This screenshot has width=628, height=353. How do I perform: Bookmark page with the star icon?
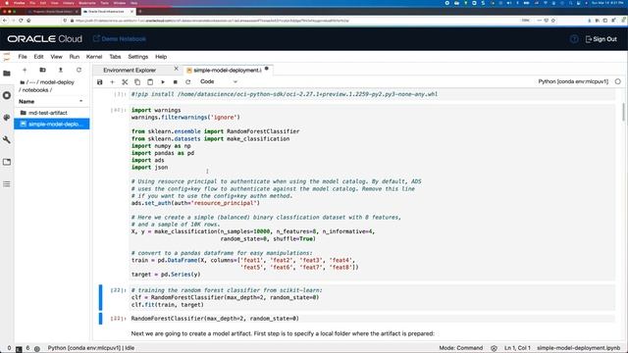(553, 21)
